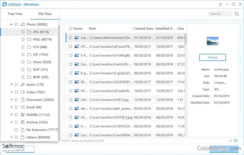Sort by Created Date column header

[143, 28]
